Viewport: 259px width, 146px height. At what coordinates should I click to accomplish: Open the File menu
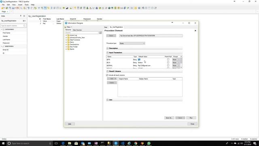(3, 5)
